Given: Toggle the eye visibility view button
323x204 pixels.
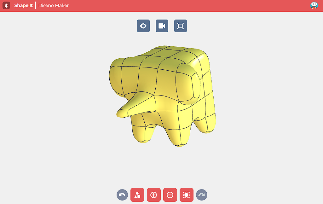Looking at the screenshot, I should click(143, 26).
